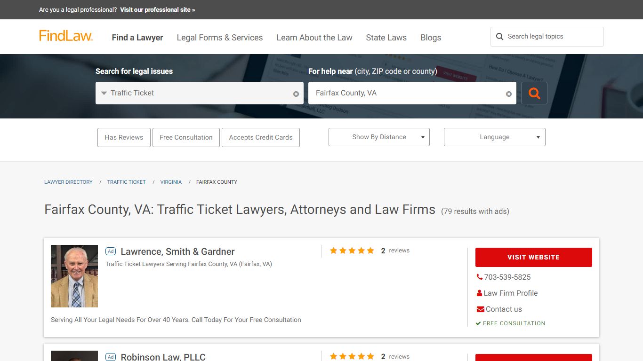643x361 pixels.
Task: Click the phone icon next to 703-539-5825
Action: (480, 277)
